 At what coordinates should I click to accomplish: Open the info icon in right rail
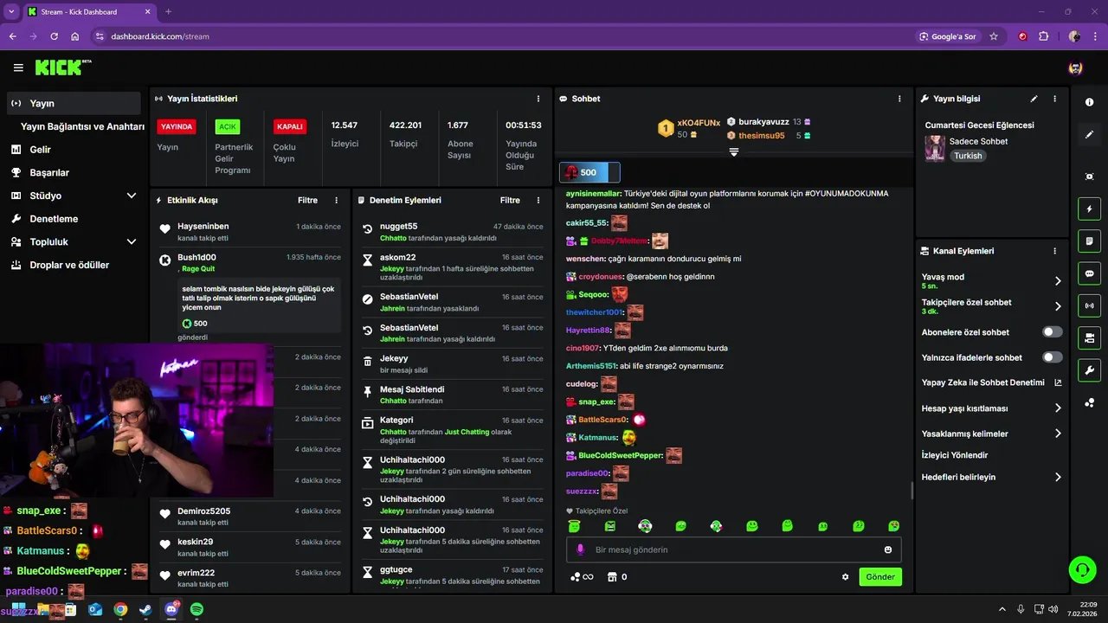[x=1089, y=102]
